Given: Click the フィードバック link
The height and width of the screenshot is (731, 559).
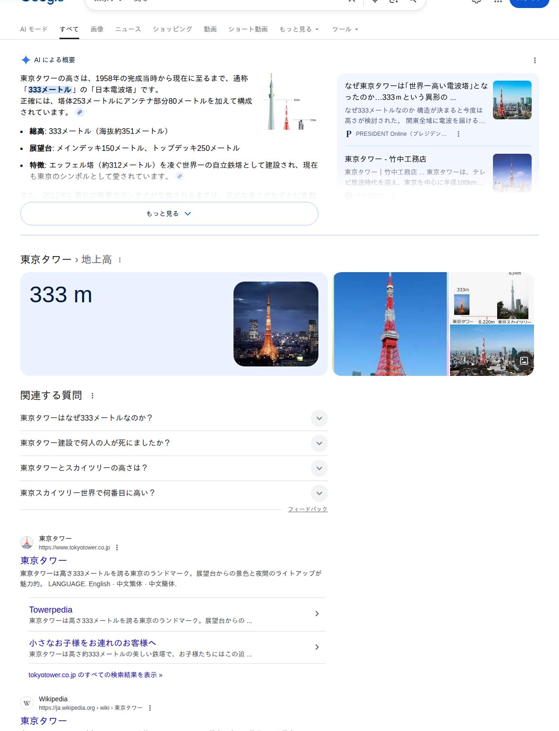Looking at the screenshot, I should pos(307,509).
